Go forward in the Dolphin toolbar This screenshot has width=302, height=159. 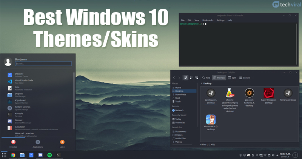click(x=179, y=78)
